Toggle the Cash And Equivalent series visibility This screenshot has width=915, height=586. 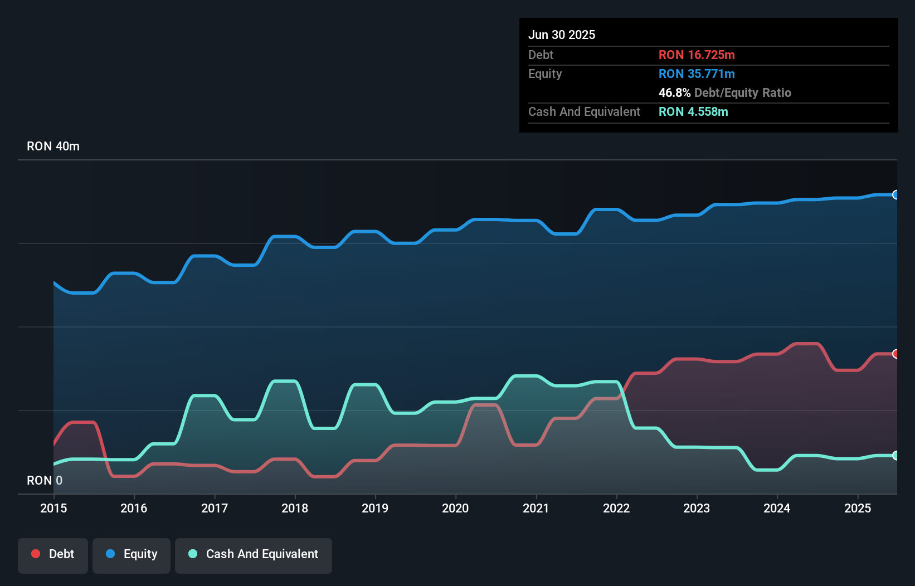click(x=254, y=555)
